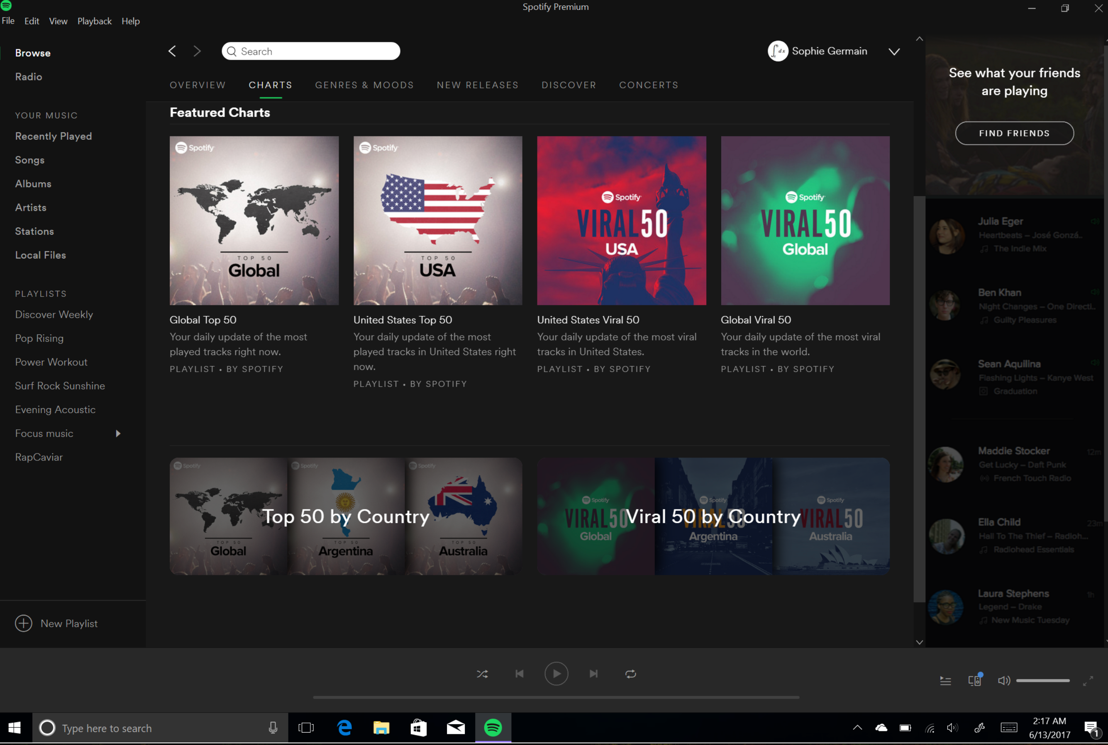Image resolution: width=1108 pixels, height=745 pixels.
Task: Click the Search field
Action: point(311,51)
